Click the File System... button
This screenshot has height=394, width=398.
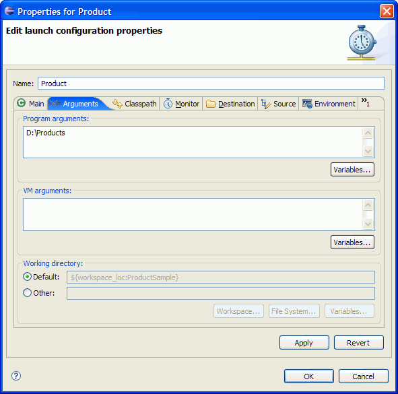[294, 311]
